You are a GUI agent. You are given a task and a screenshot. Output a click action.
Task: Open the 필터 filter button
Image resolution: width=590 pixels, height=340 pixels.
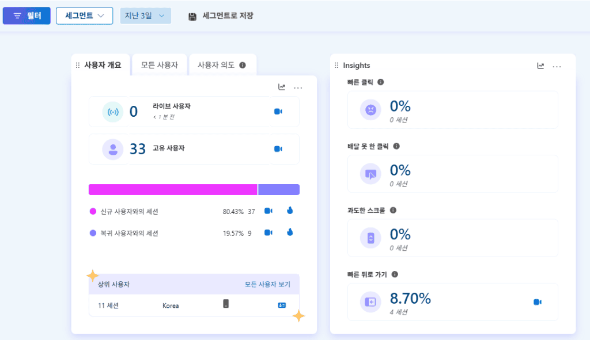(x=27, y=16)
